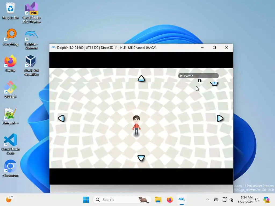This screenshot has width=275, height=206.
Task: Click the left arrow in Mii Channel
Action: pyautogui.click(x=61, y=118)
